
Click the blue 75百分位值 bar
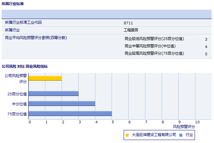pos(70,114)
